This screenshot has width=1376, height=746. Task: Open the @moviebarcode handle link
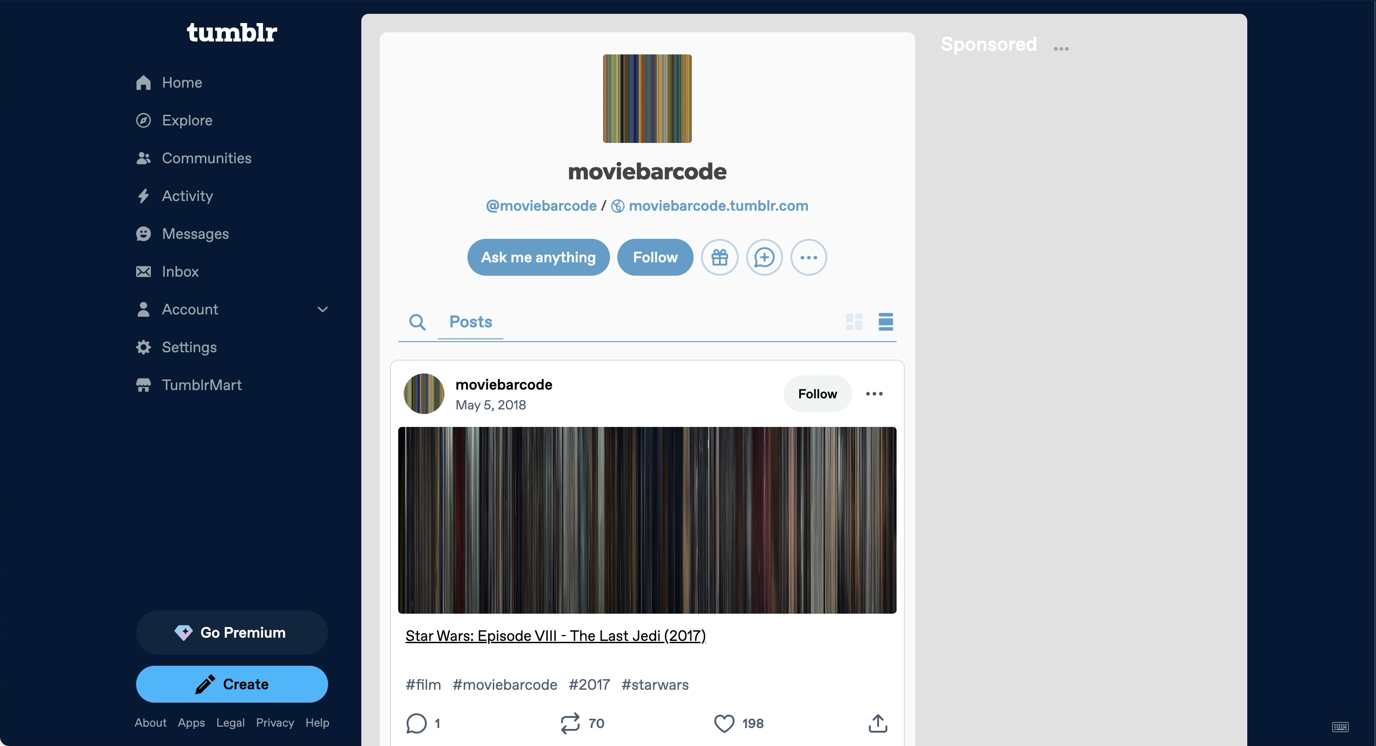point(541,206)
